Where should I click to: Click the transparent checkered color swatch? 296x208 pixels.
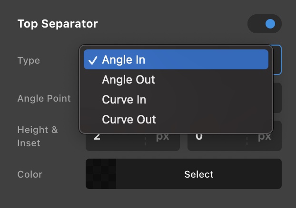[101, 174]
